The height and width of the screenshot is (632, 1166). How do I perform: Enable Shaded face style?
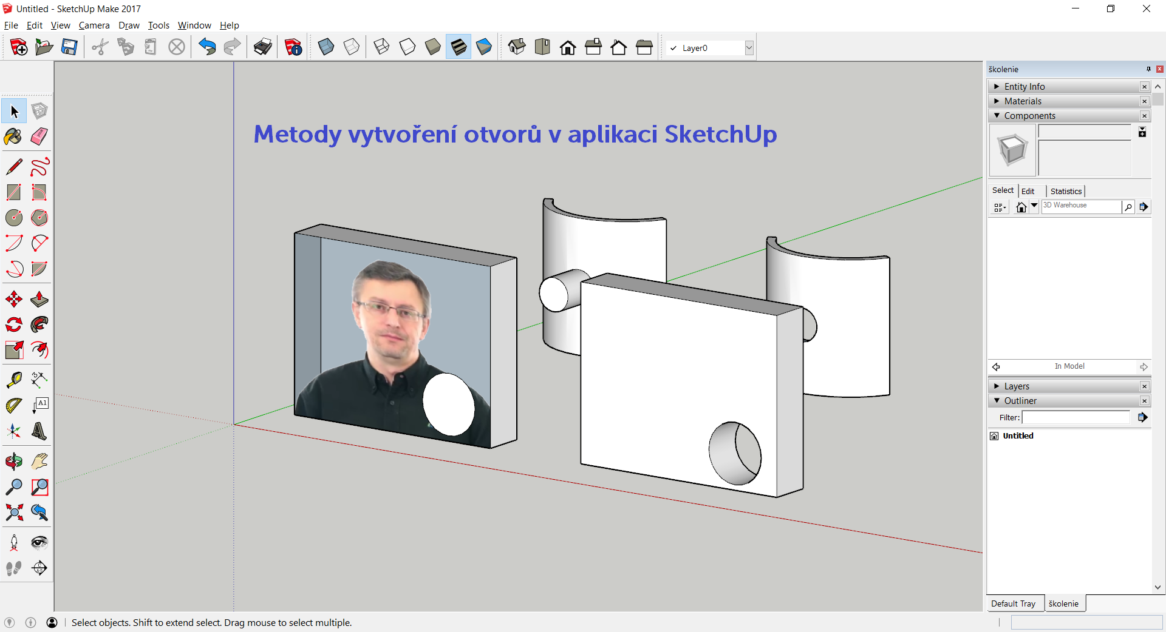coord(433,47)
